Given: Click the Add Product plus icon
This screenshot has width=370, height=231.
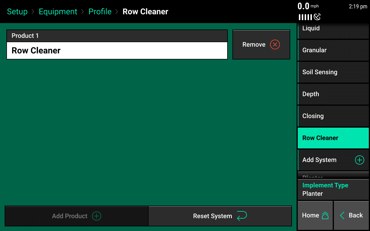Looking at the screenshot, I should click(x=96, y=216).
